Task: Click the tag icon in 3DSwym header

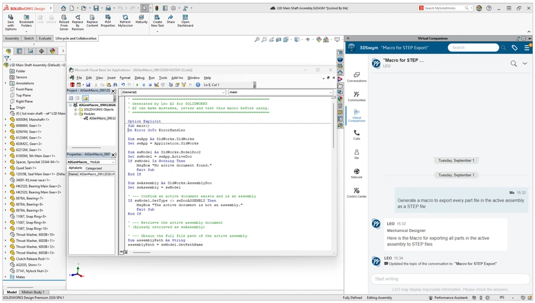Action: point(514,48)
